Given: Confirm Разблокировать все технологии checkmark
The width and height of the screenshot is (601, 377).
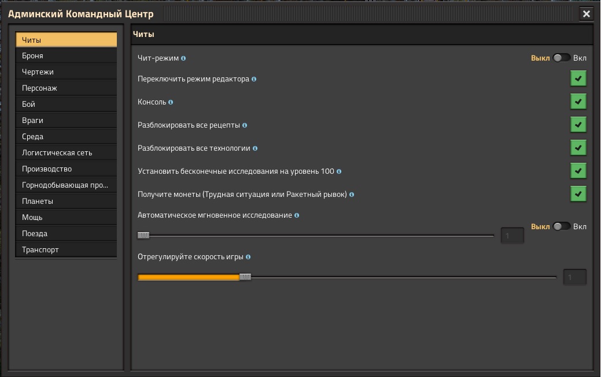Looking at the screenshot, I should point(578,147).
